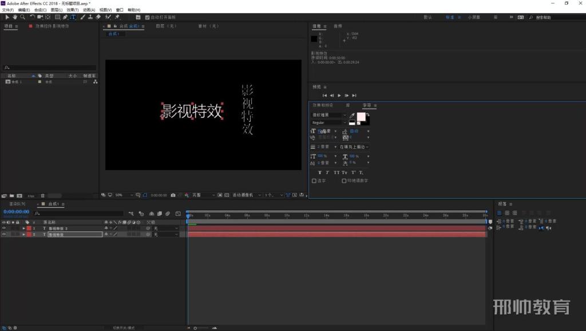586x331 pixels.
Task: Select the Zoom magnifier tool
Action: (22, 17)
